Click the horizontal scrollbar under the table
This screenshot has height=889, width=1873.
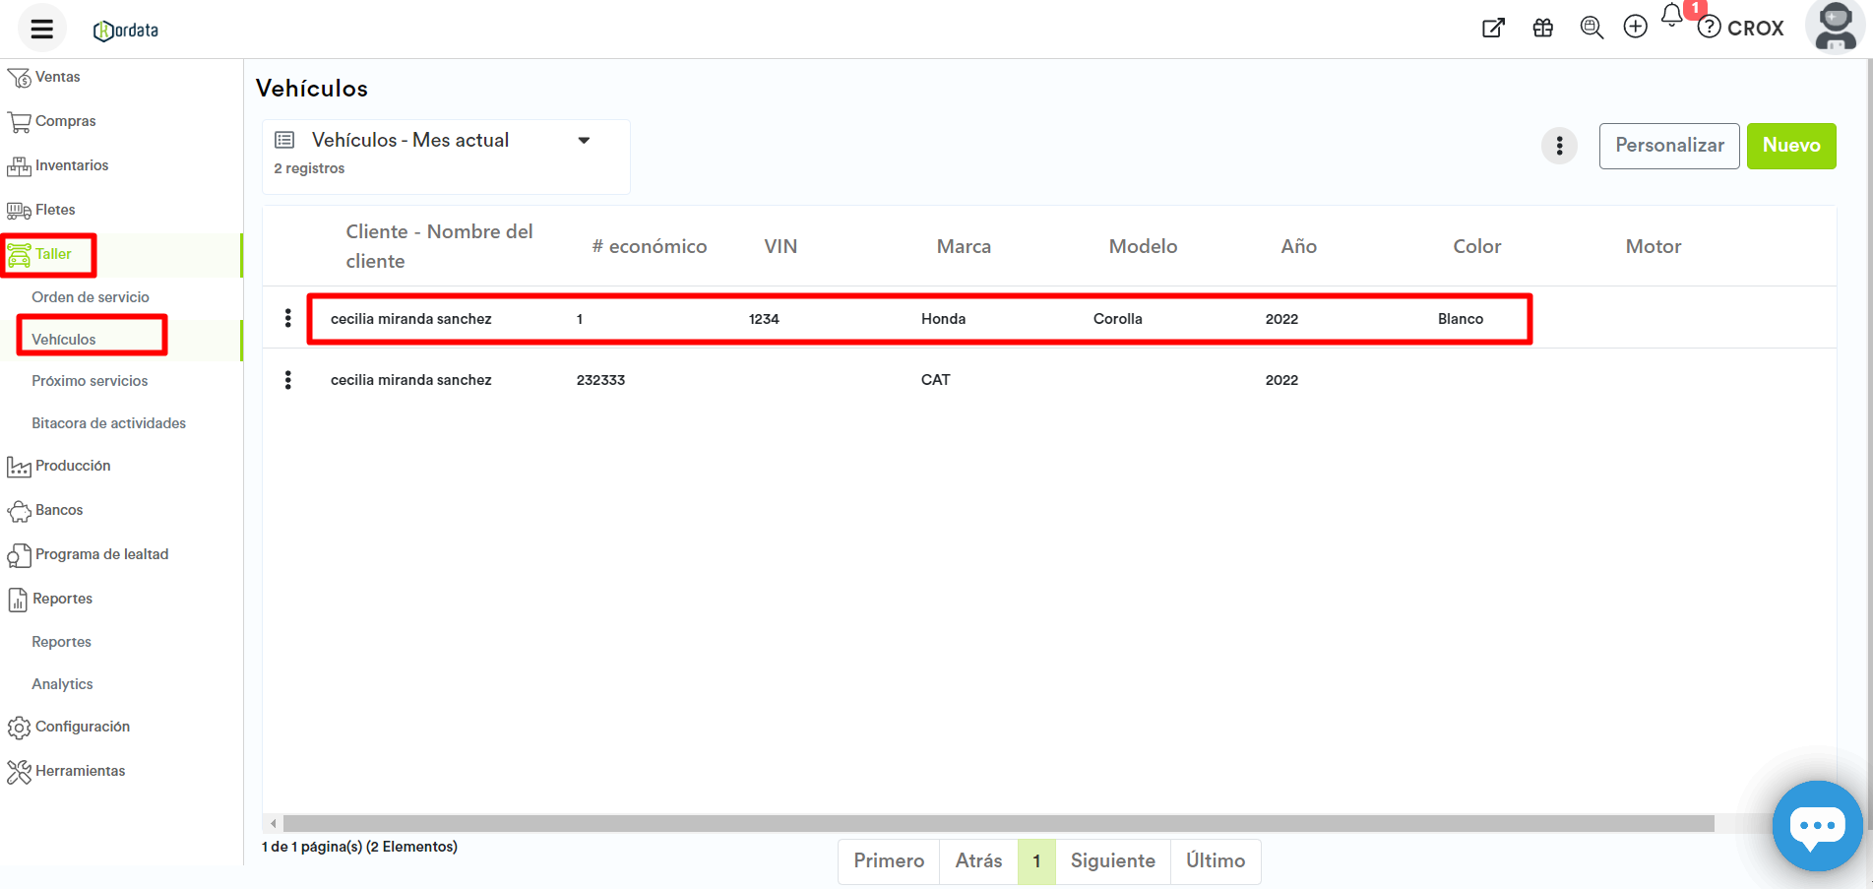(x=998, y=823)
